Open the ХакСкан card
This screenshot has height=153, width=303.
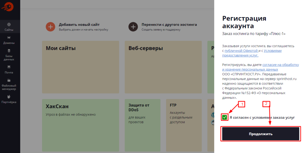tap(80, 125)
